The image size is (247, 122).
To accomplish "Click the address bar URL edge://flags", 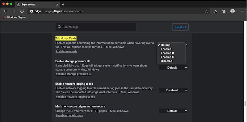I will pos(64,11).
